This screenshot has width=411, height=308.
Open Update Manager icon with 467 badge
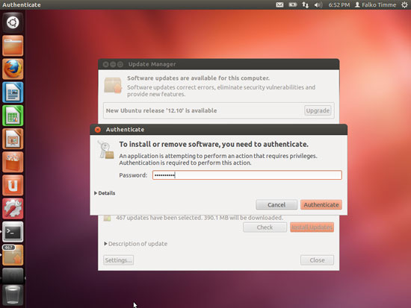coord(13,255)
